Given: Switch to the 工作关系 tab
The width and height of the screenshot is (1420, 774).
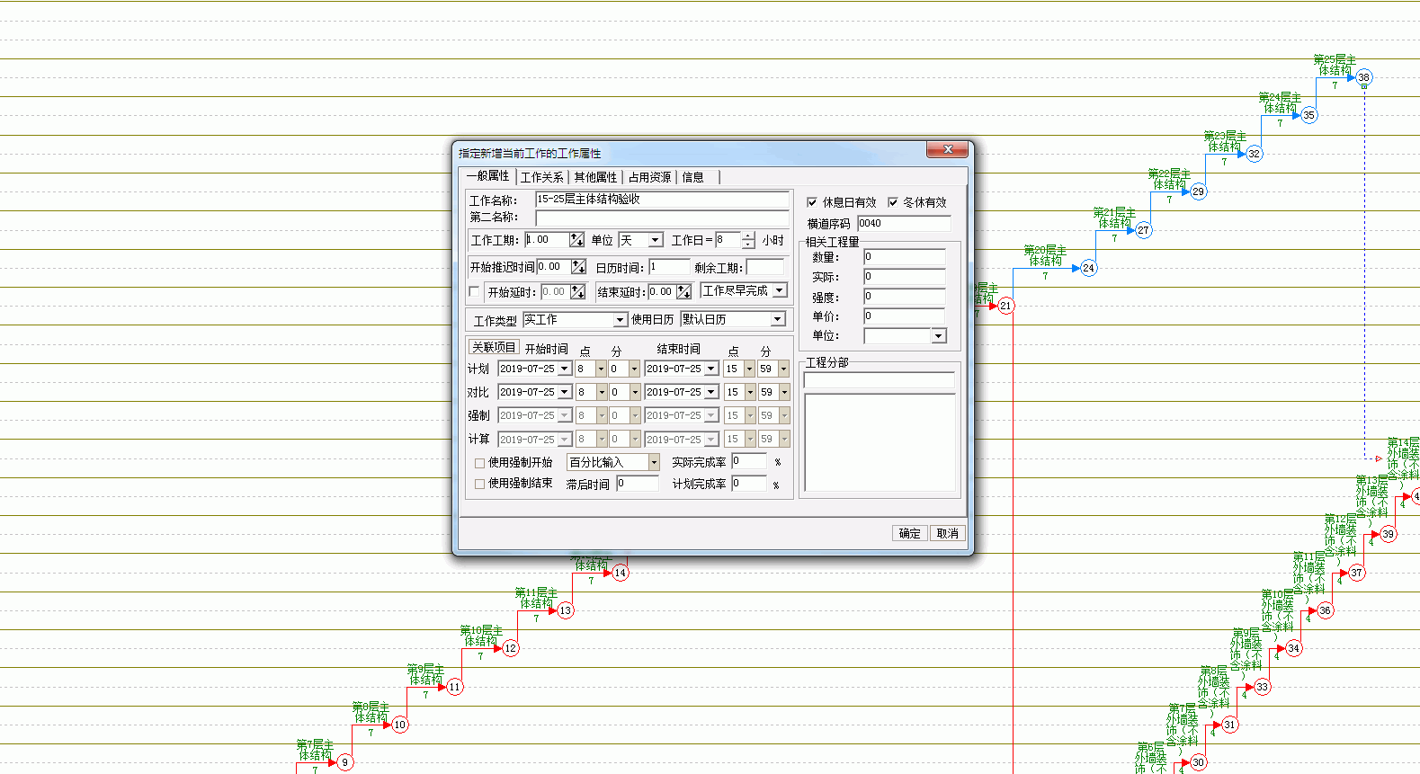Looking at the screenshot, I should (x=541, y=177).
